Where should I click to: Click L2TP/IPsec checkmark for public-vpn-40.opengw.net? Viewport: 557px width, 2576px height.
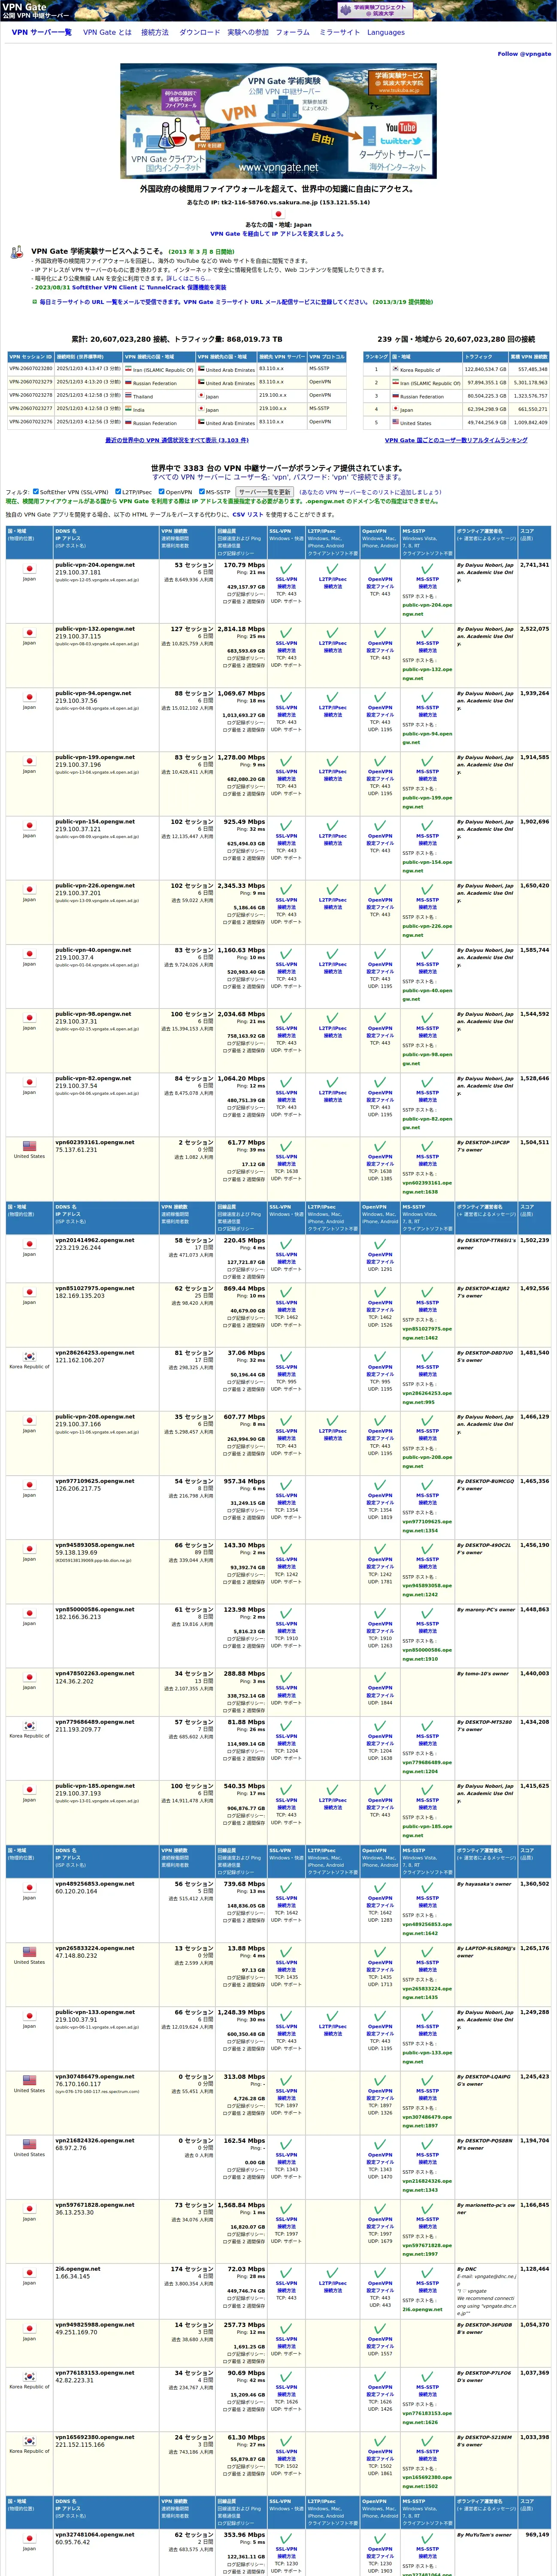tap(332, 954)
